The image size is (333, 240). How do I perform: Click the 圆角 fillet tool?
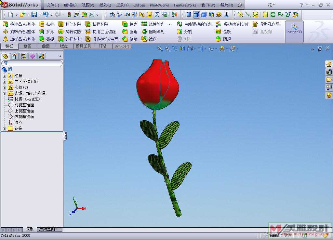click(x=130, y=32)
